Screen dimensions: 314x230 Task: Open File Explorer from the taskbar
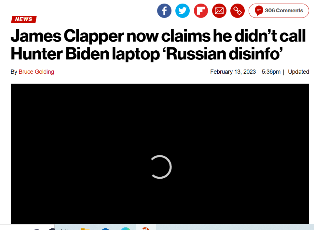[85, 229]
